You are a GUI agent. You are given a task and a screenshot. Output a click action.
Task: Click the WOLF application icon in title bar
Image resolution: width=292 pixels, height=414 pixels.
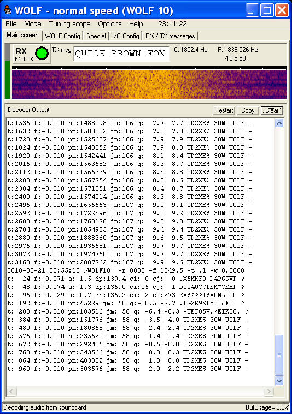pos(8,10)
